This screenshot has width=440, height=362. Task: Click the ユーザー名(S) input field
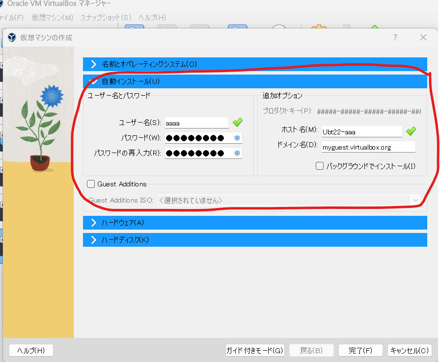197,123
